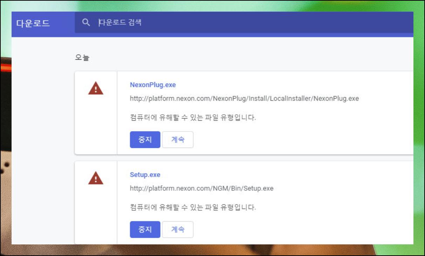Open the Setup.exe file link
This screenshot has width=425, height=256.
click(x=145, y=175)
